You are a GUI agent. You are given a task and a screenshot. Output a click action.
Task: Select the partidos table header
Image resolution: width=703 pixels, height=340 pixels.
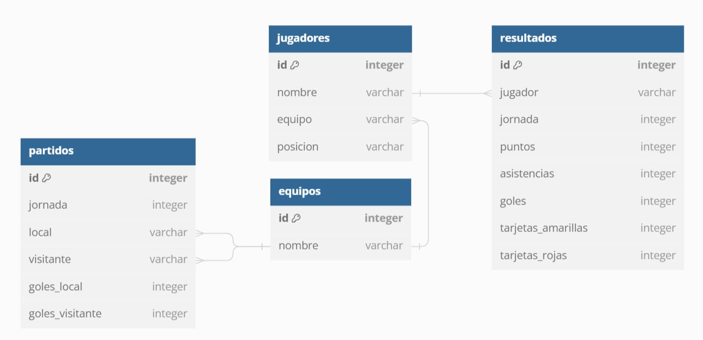coord(108,151)
